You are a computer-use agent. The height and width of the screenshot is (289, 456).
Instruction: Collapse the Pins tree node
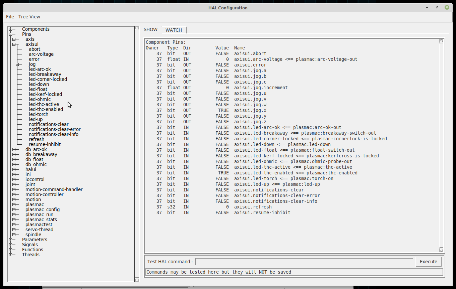tap(10, 34)
